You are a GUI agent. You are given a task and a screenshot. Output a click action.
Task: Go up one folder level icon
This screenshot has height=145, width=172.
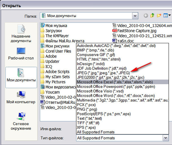[152, 15]
